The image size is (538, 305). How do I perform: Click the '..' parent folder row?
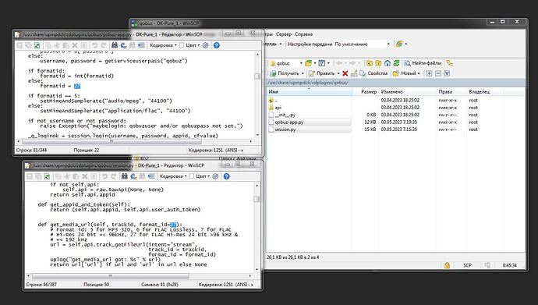273,100
